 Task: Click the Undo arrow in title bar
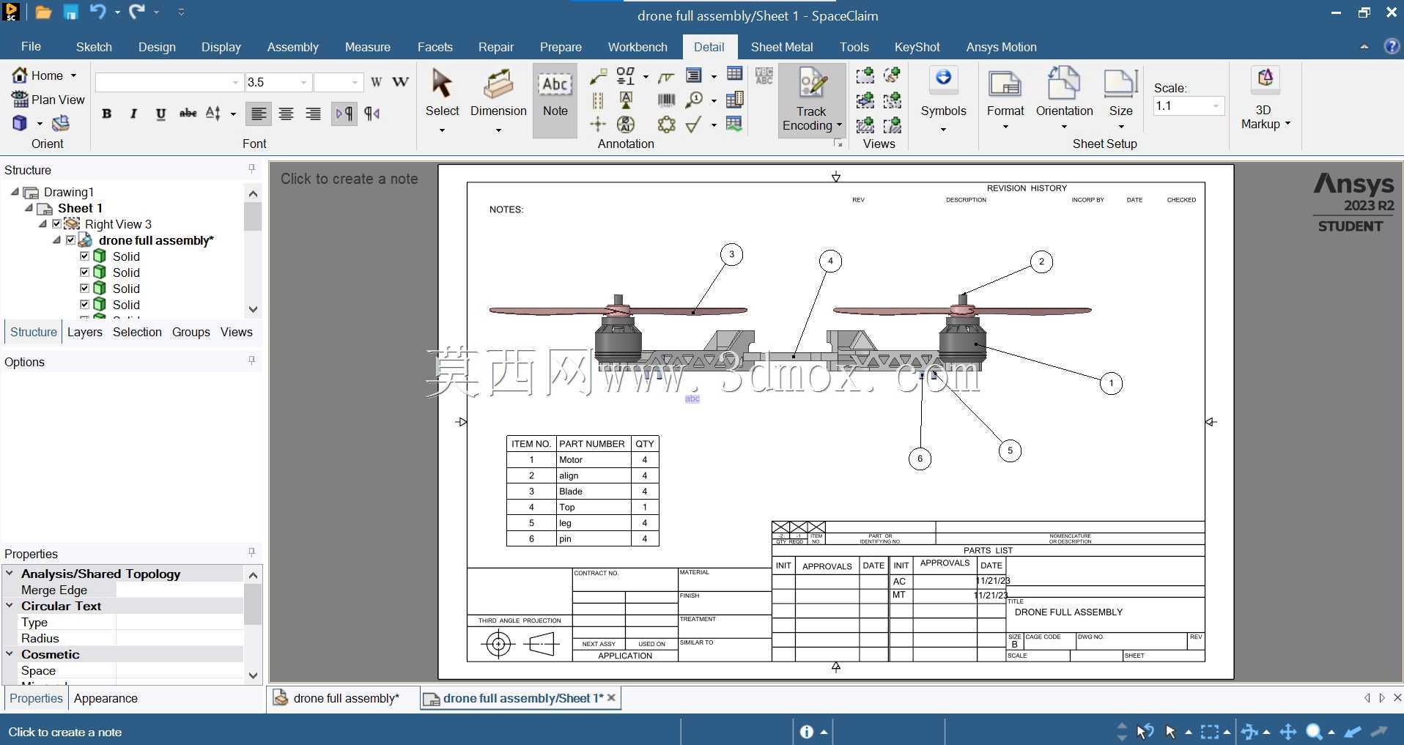[98, 12]
